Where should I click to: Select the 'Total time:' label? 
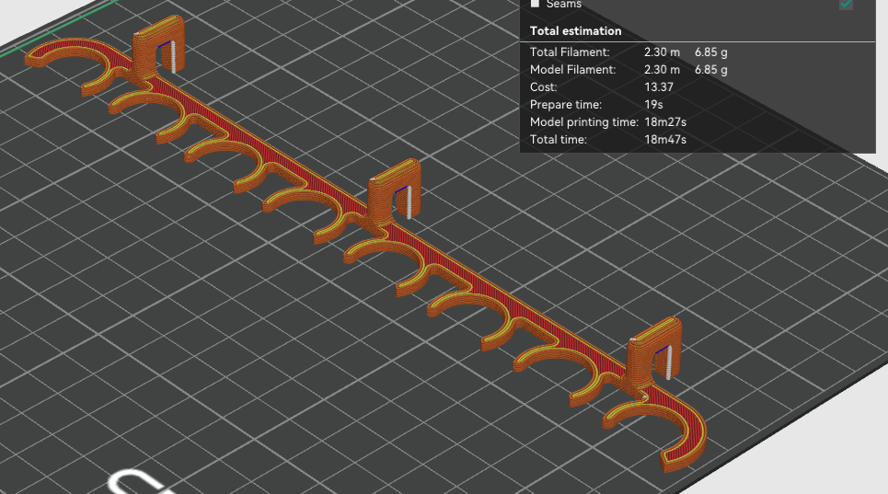pos(558,140)
